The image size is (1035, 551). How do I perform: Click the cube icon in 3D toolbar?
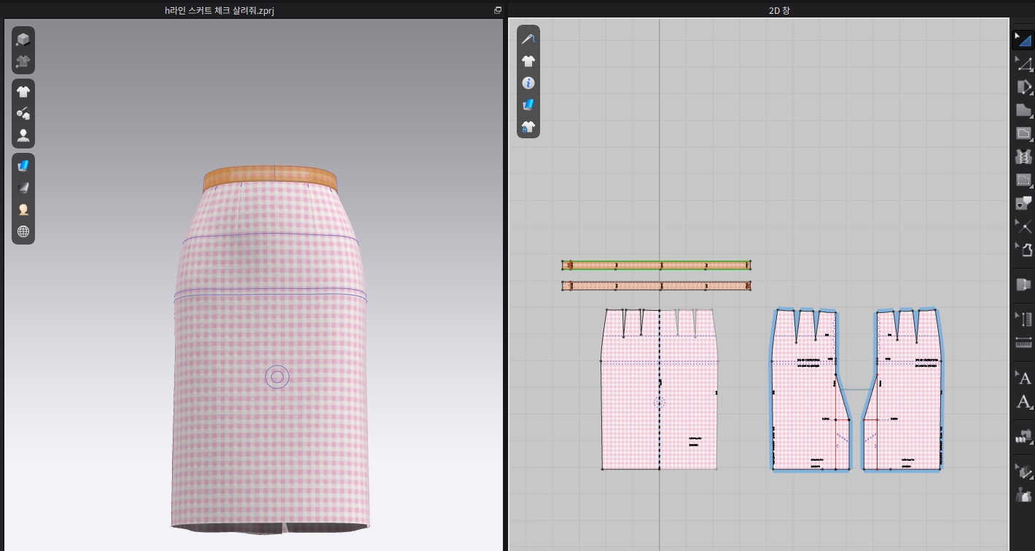pos(23,39)
